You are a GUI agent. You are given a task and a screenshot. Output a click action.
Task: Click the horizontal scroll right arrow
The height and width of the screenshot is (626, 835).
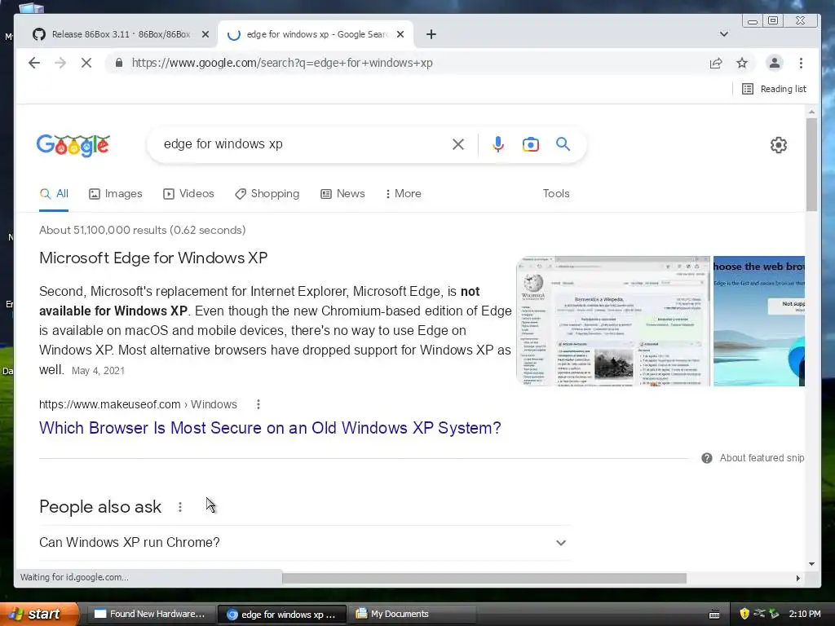tap(797, 578)
